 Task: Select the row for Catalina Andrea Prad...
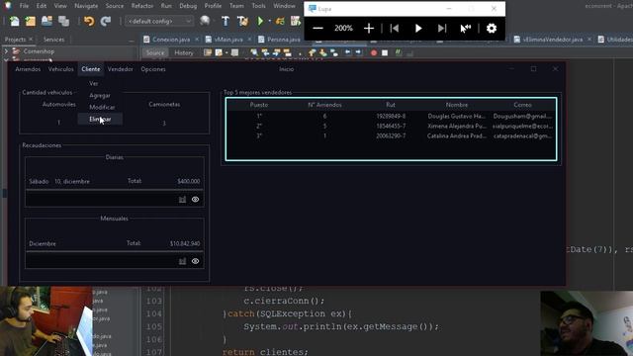click(x=391, y=136)
